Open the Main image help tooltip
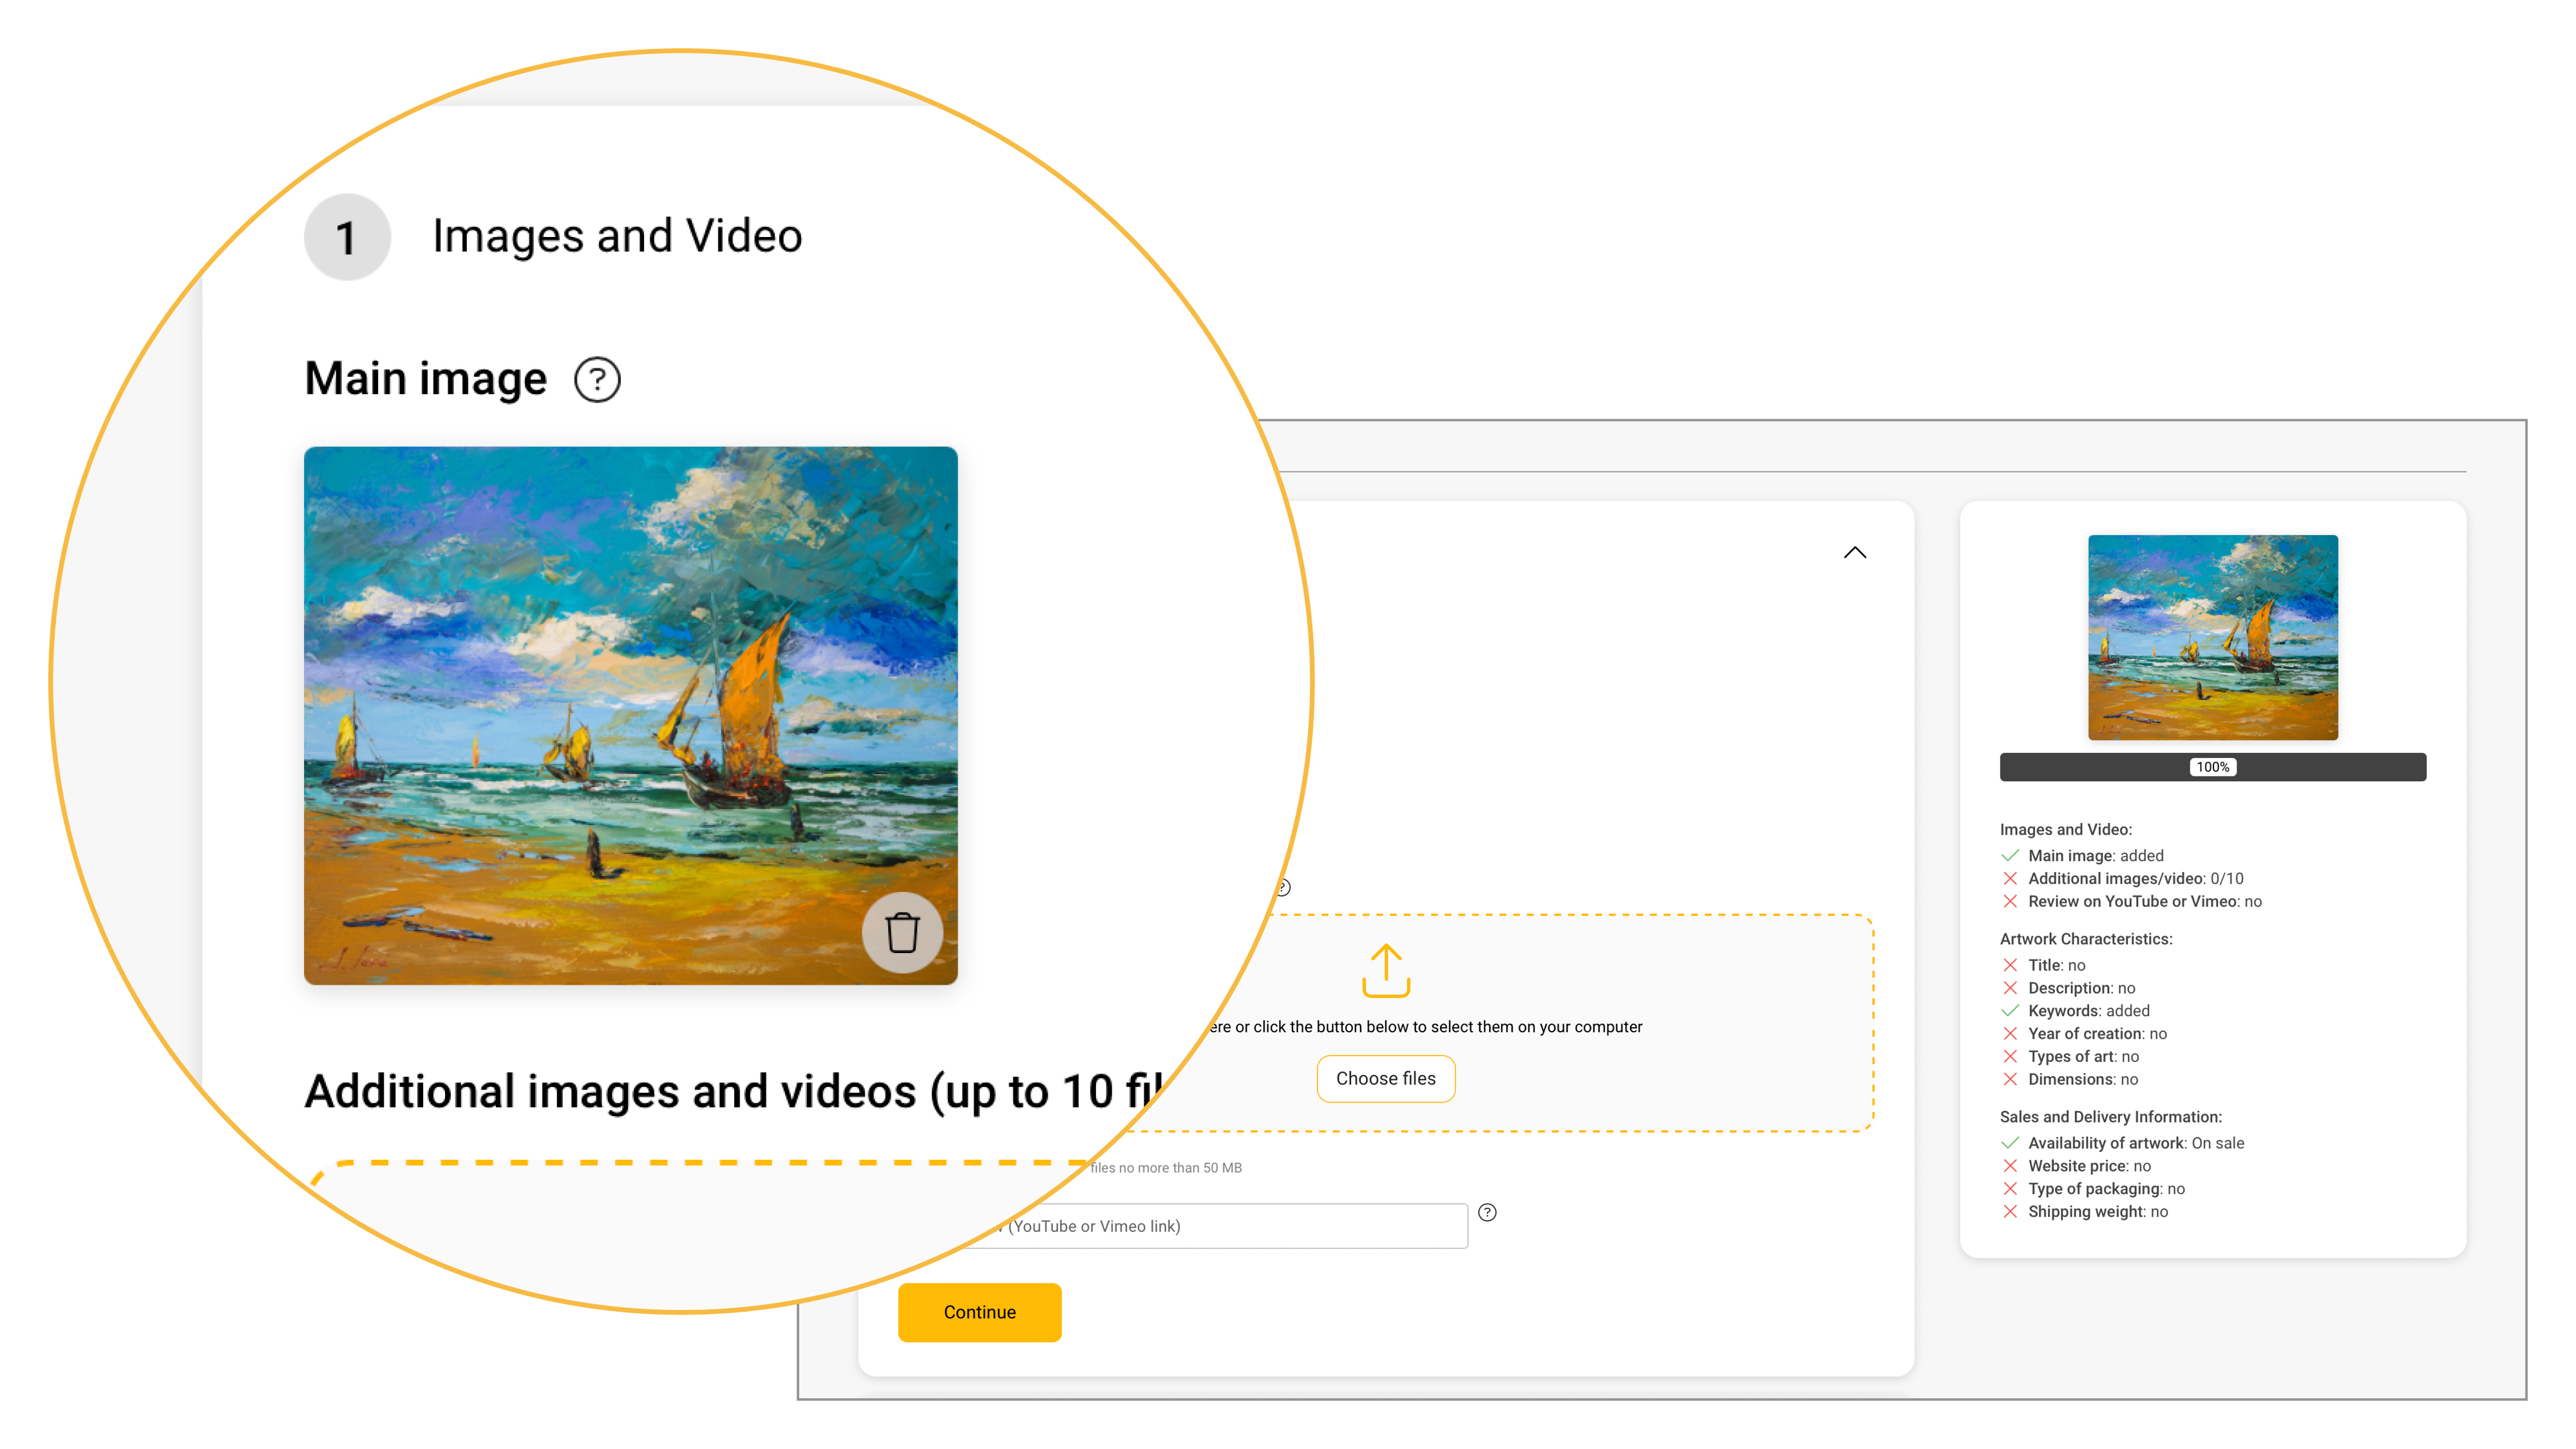 pyautogui.click(x=597, y=380)
